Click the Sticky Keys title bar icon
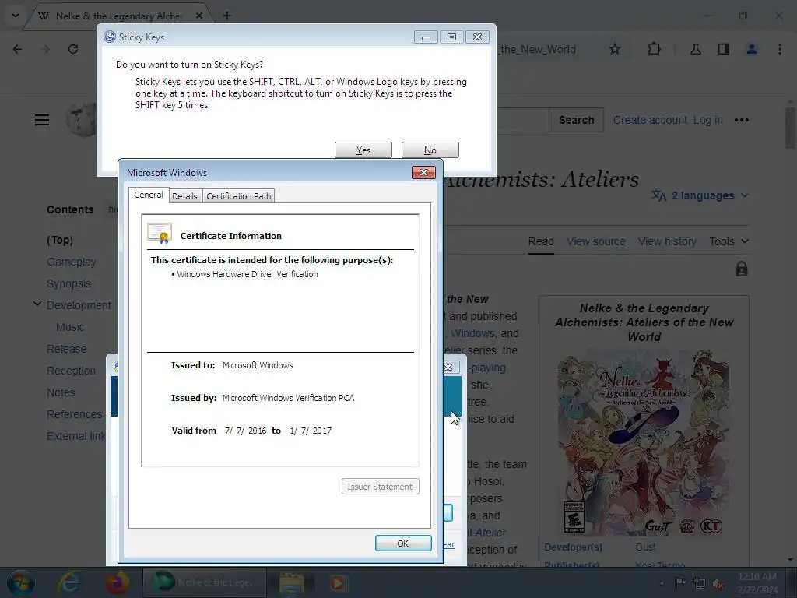Image resolution: width=797 pixels, height=598 pixels. (x=109, y=37)
